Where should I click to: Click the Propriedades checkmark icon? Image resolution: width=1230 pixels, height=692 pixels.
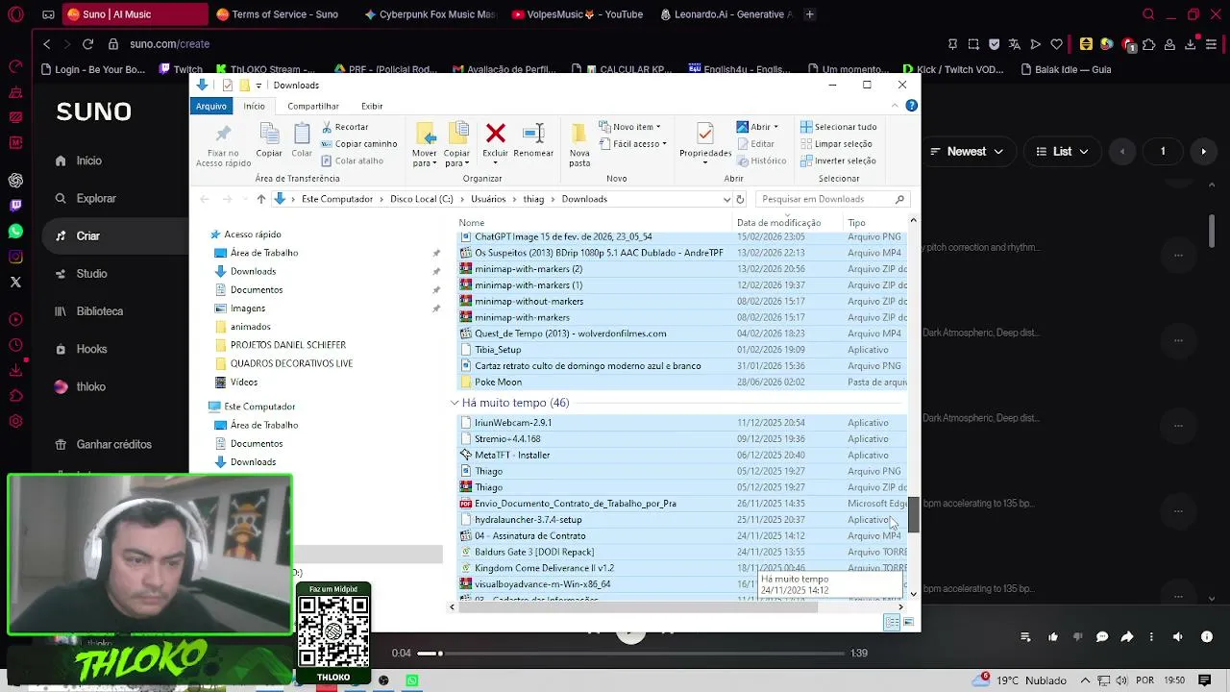pos(705,133)
